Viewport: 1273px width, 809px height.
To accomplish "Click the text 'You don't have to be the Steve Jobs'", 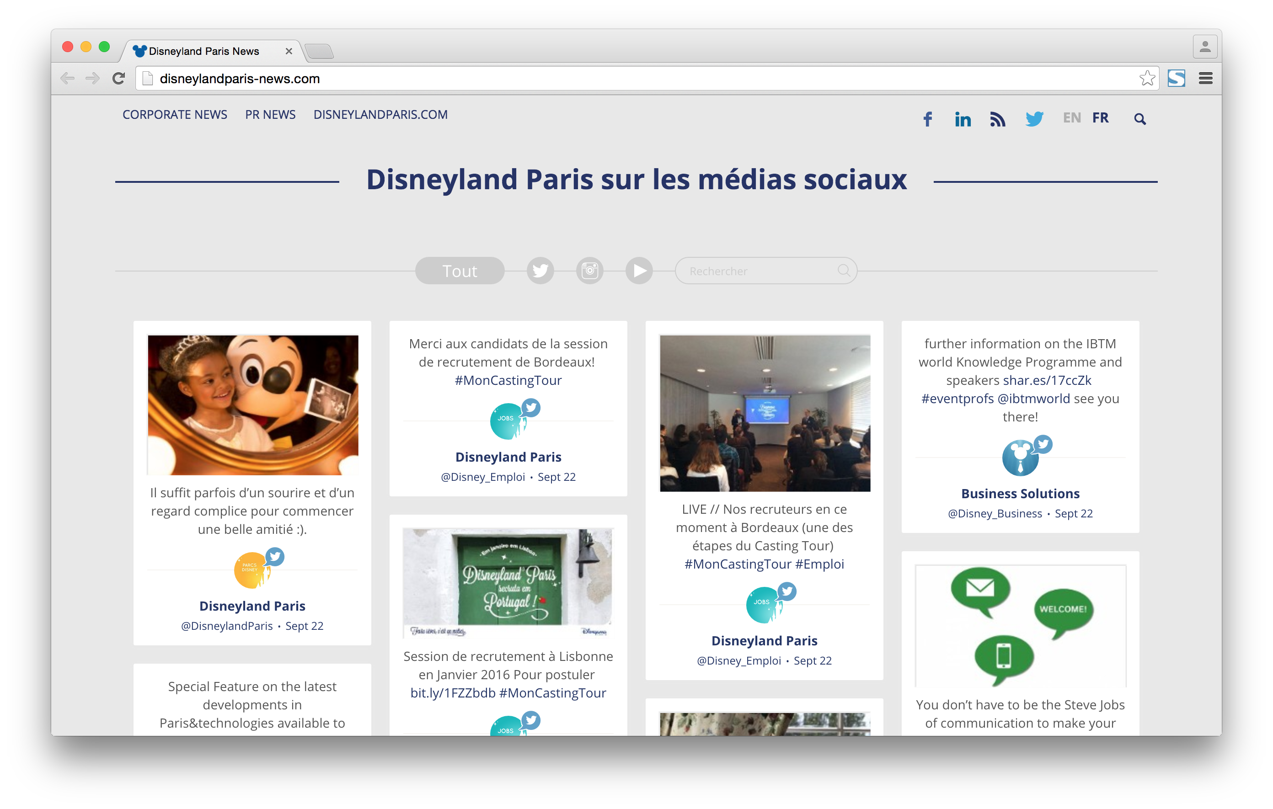I will pyautogui.click(x=1020, y=705).
